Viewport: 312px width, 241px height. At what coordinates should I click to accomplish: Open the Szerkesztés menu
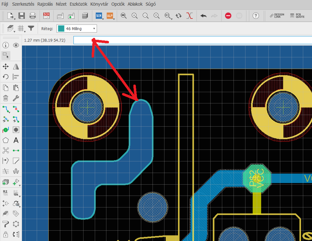[x=23, y=4]
